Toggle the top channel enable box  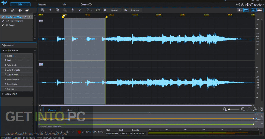tap(41, 21)
